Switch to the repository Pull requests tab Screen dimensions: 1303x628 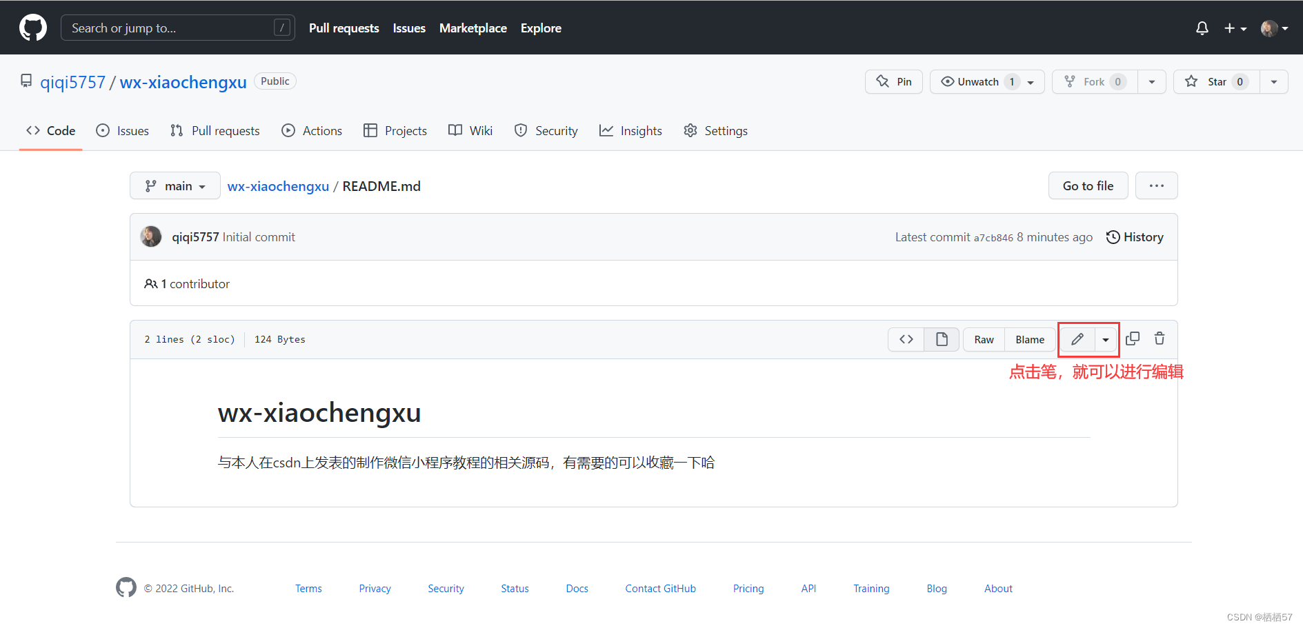click(215, 130)
